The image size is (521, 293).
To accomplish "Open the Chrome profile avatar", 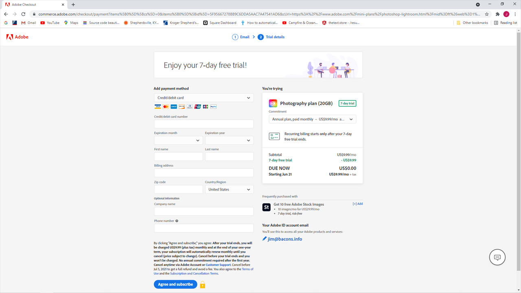I will coord(506,14).
